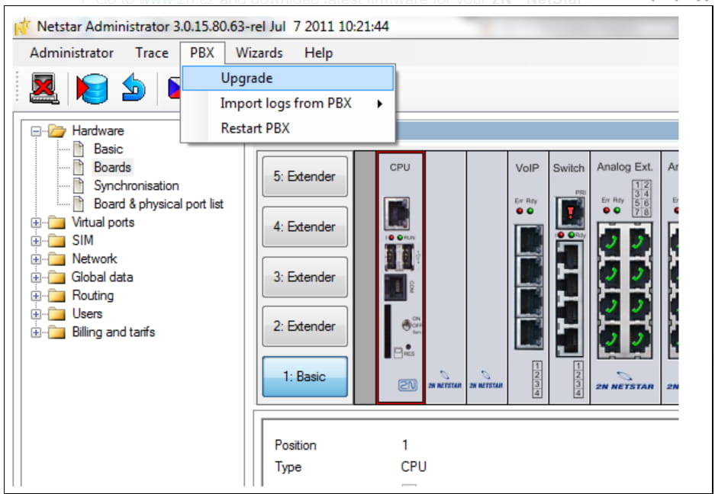715x494 pixels.
Task: Click the top VoIP board Ethernet port
Action: 529,239
